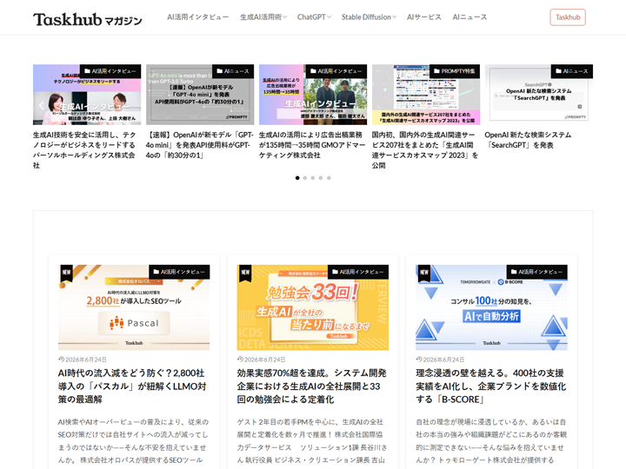
Task: Open the GPT-4o mini news thumbnail
Action: 200,95
